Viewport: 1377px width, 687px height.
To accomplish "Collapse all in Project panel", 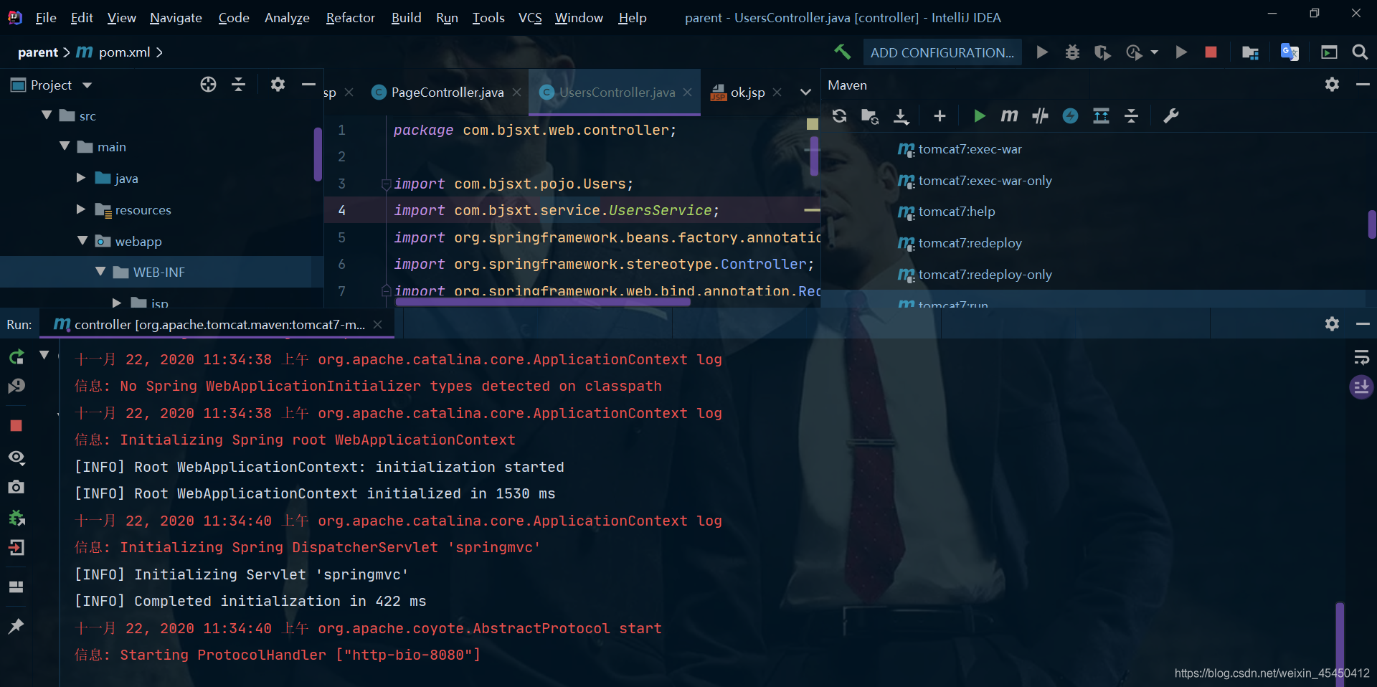I will [x=238, y=85].
